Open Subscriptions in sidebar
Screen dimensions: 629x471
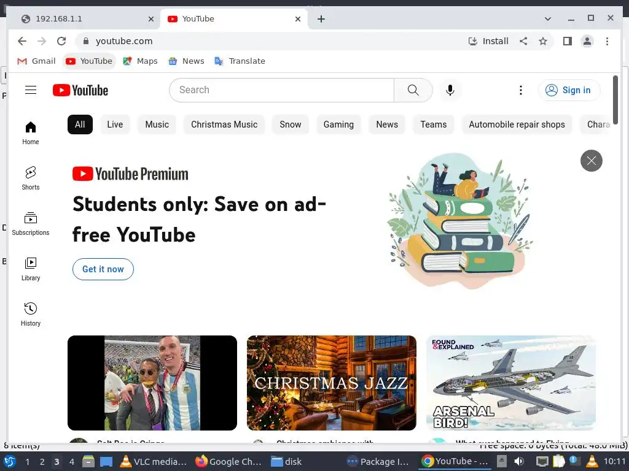(31, 224)
